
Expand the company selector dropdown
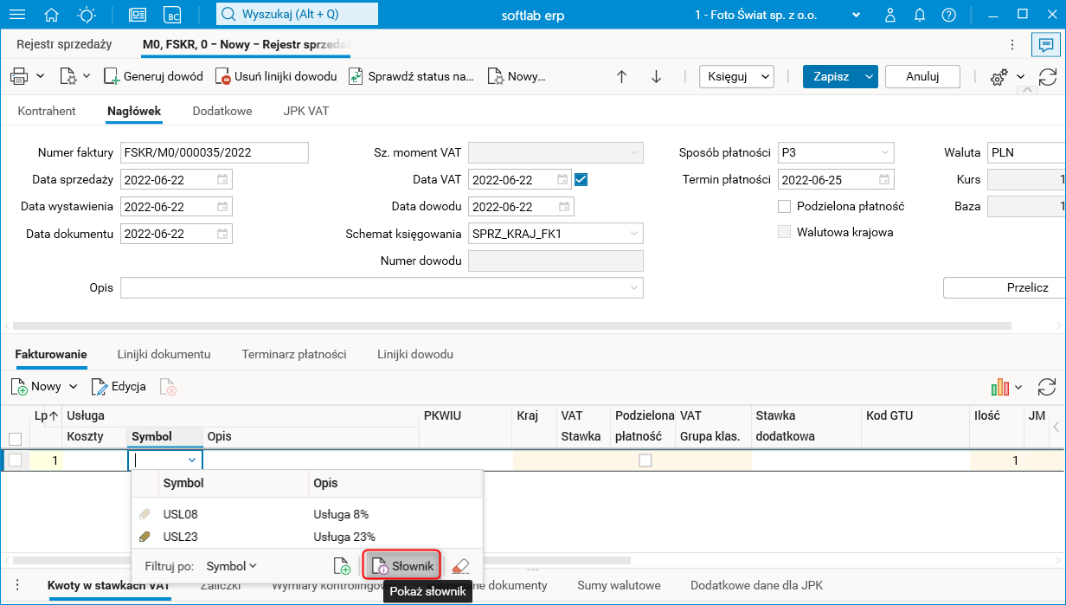(x=857, y=16)
